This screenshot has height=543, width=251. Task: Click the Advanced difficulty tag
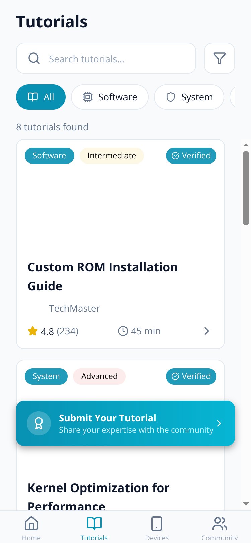coord(99,376)
